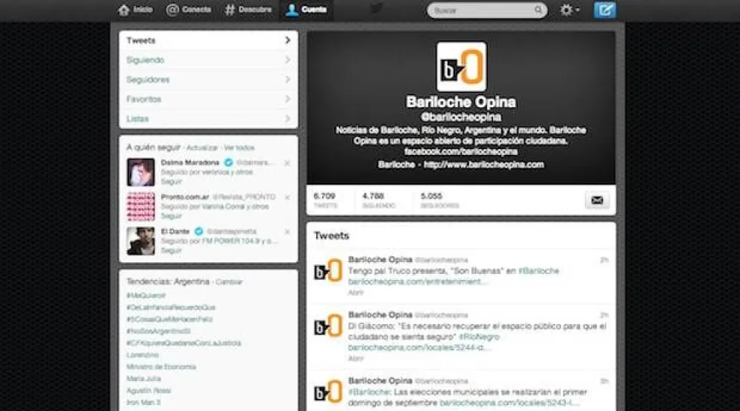This screenshot has height=411, width=740.
Task: Open the settings gear dropdown
Action: 569,10
